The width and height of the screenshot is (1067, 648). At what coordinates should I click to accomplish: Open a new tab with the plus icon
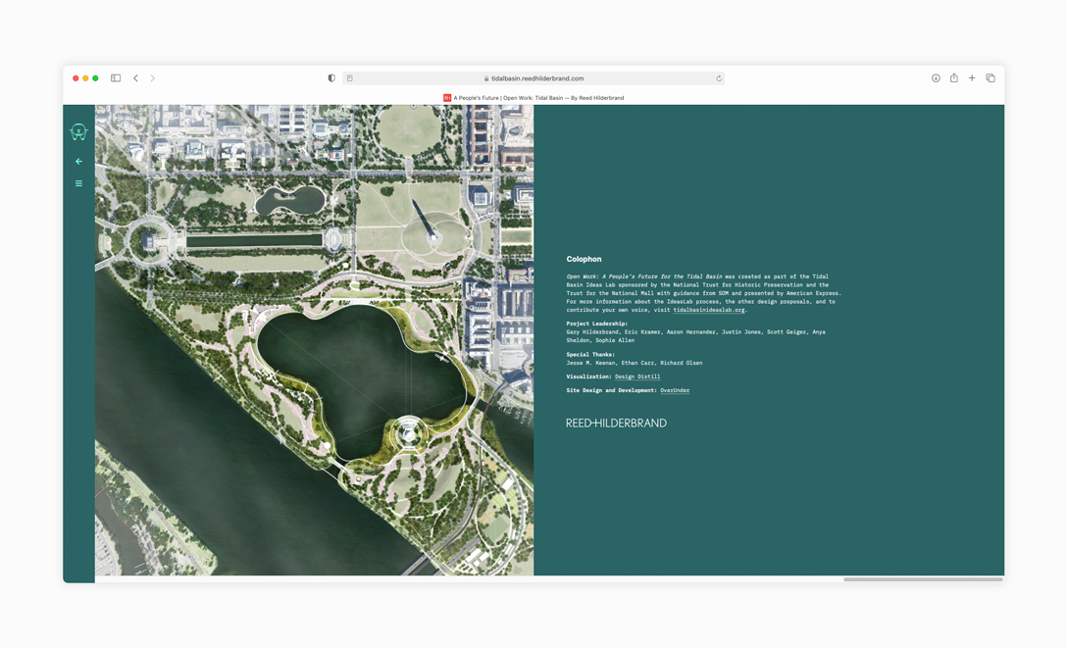coord(971,77)
